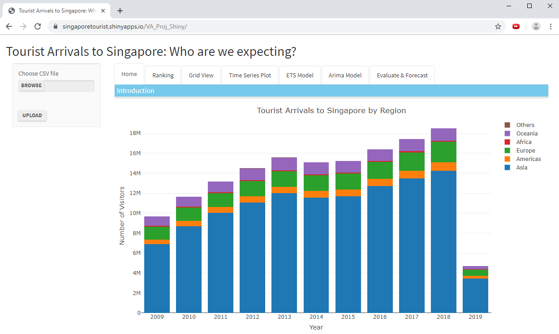Select the ETS Model tab

pyautogui.click(x=300, y=75)
